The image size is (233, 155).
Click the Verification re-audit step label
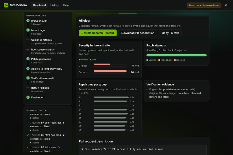[x=43, y=78]
